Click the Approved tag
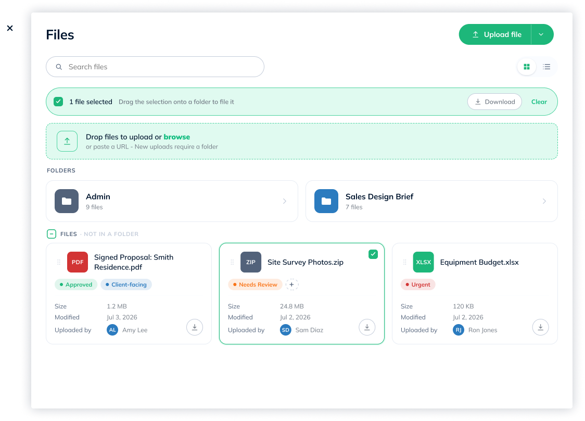Screen dimensions: 585x421 76,284
